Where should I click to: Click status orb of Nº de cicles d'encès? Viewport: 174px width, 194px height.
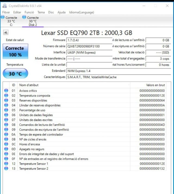6,139
